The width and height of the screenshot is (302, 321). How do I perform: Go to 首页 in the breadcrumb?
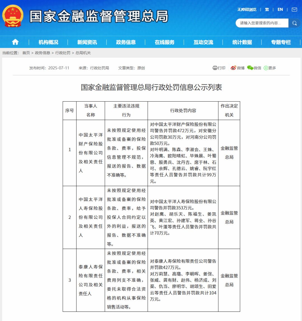[x=26, y=53]
